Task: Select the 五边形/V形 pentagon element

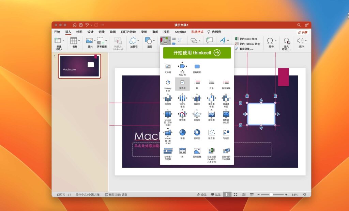Action: pos(183,66)
